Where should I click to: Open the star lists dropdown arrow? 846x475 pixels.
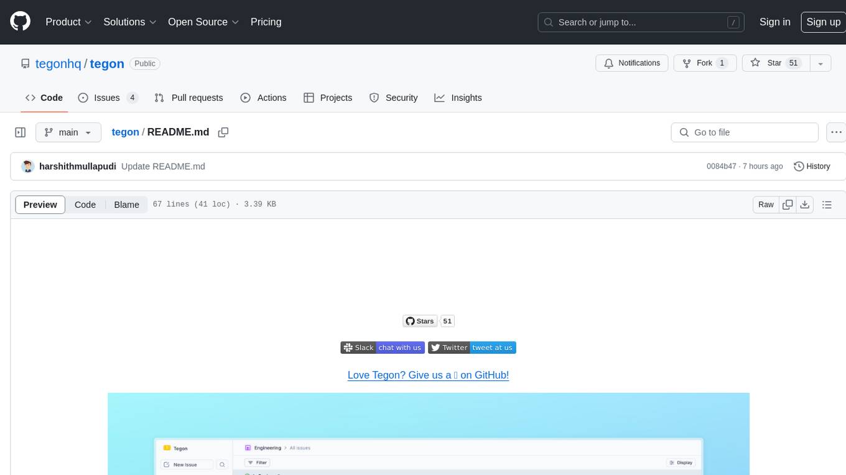[x=820, y=63]
